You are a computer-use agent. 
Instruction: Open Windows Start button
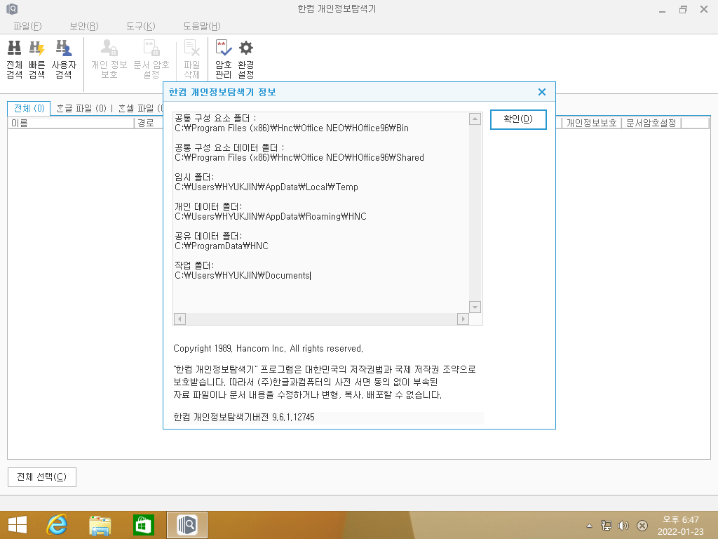[18, 525]
